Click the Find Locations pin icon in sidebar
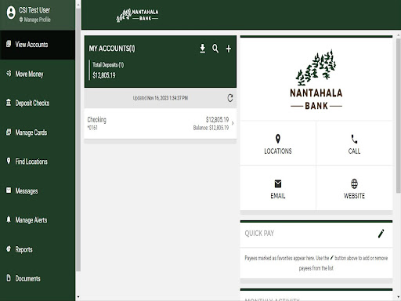 tap(9, 161)
